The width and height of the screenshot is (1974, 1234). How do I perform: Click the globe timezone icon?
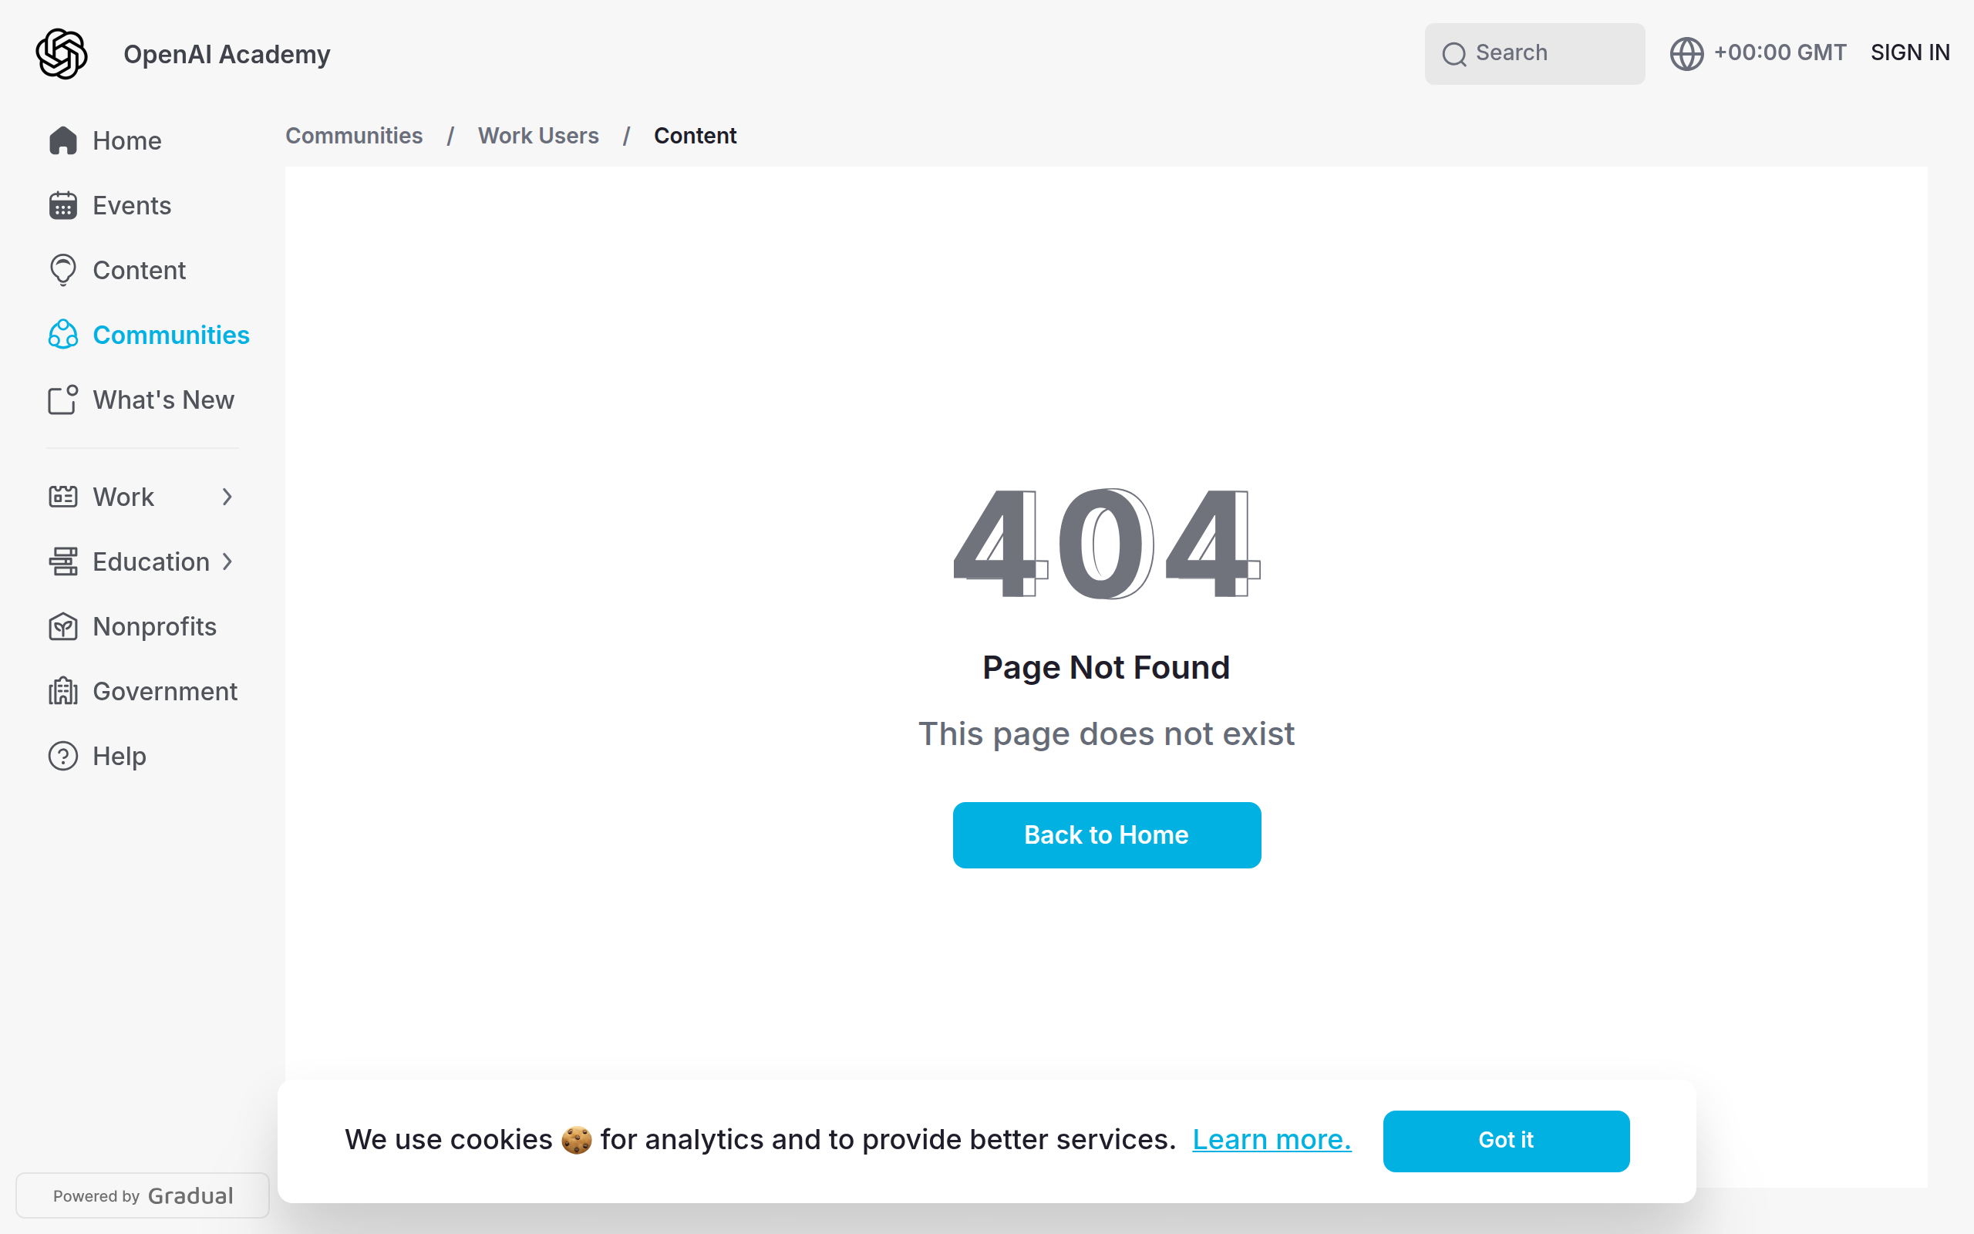1686,54
